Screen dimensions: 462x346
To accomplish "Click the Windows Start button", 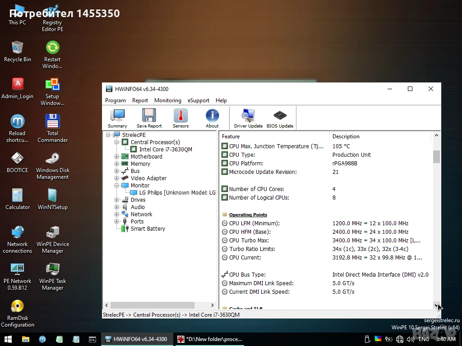I will point(8,339).
